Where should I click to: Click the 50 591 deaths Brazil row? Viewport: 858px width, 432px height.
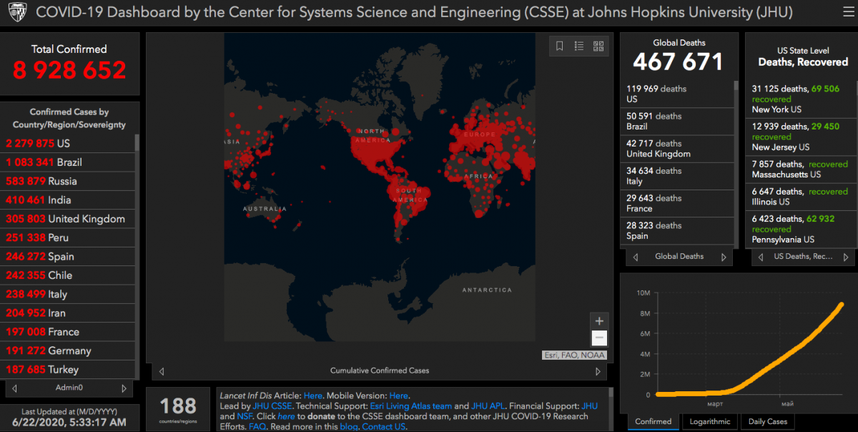(676, 121)
